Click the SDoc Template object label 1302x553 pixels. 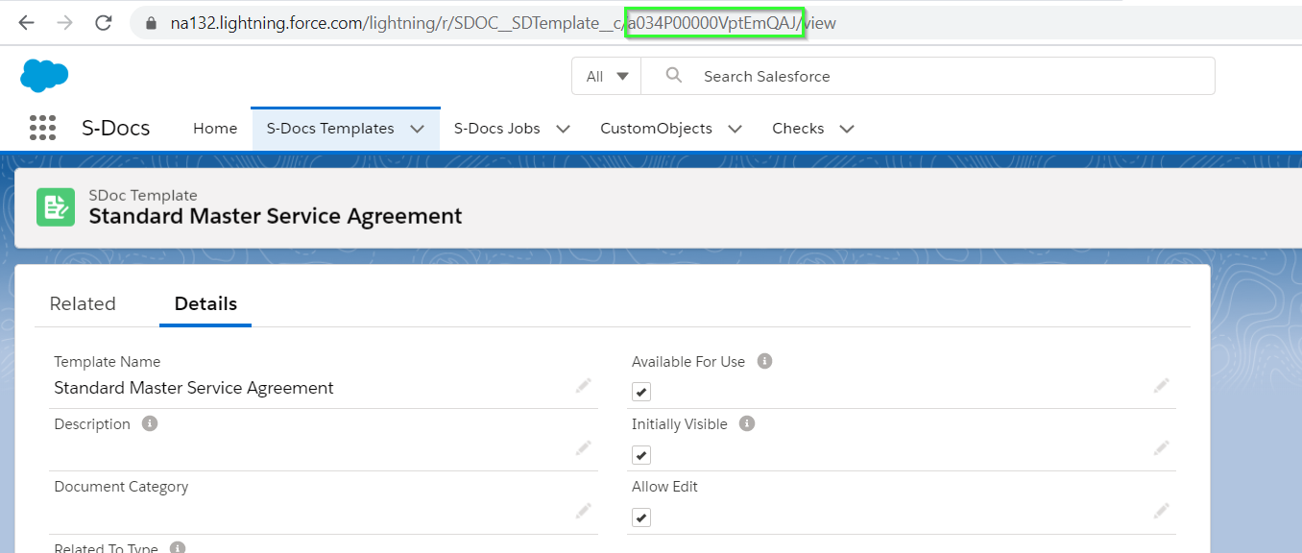[x=143, y=195]
